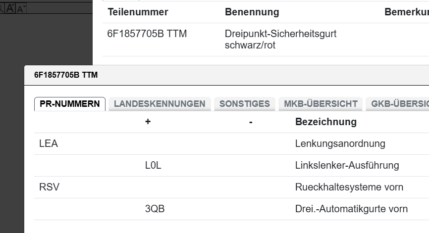
Task: Select the L0L Linkslenker-Ausführung row
Action: tap(347, 166)
